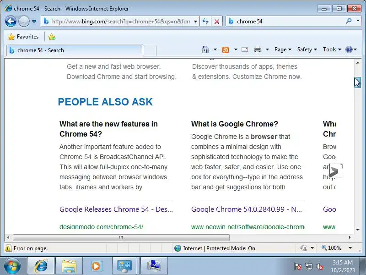
Task: Open a New Tab button
Action: (150, 50)
